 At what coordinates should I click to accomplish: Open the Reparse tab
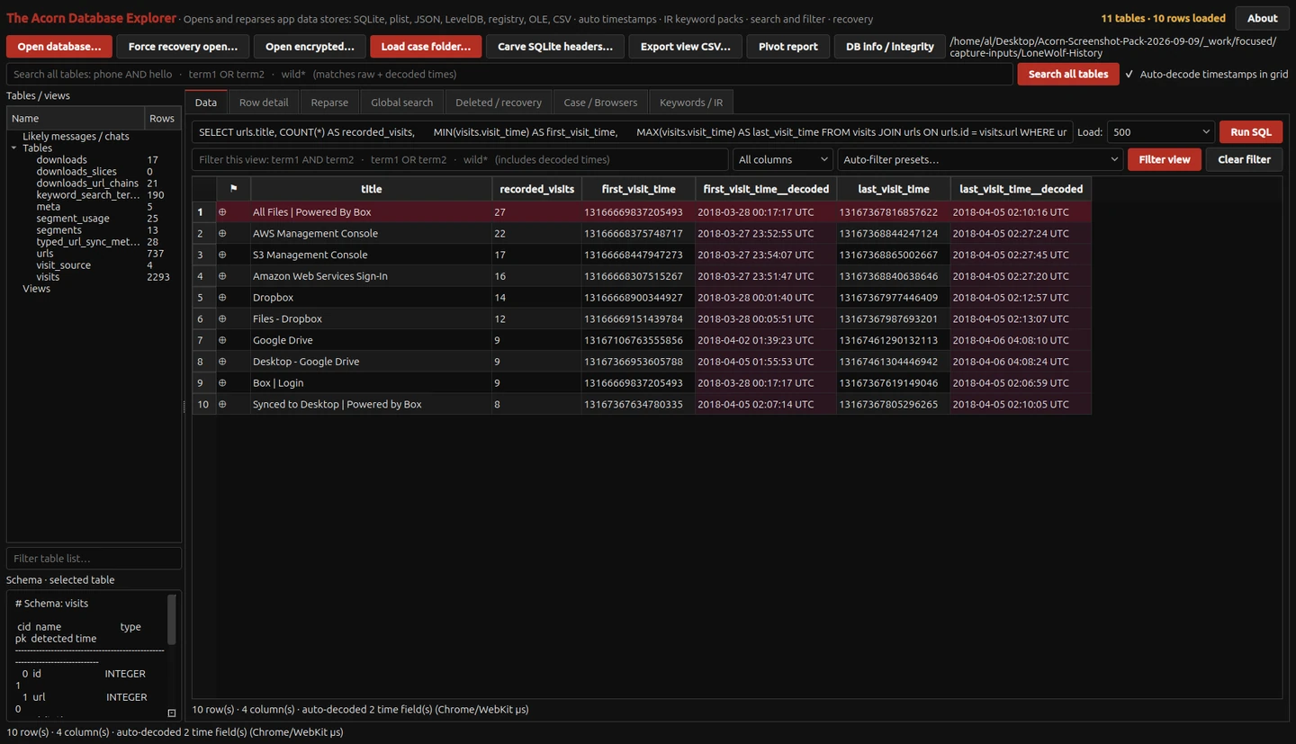[329, 103]
